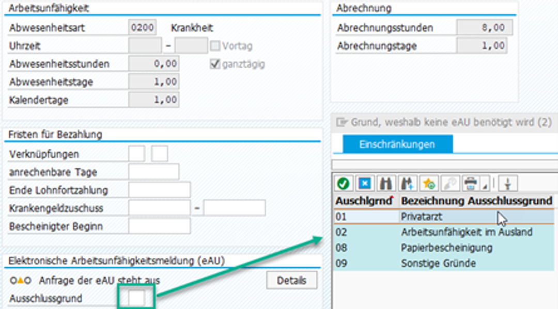Click the Anfrage der eAU steht aus text
Image resolution: width=558 pixels, height=309 pixels.
point(99,281)
